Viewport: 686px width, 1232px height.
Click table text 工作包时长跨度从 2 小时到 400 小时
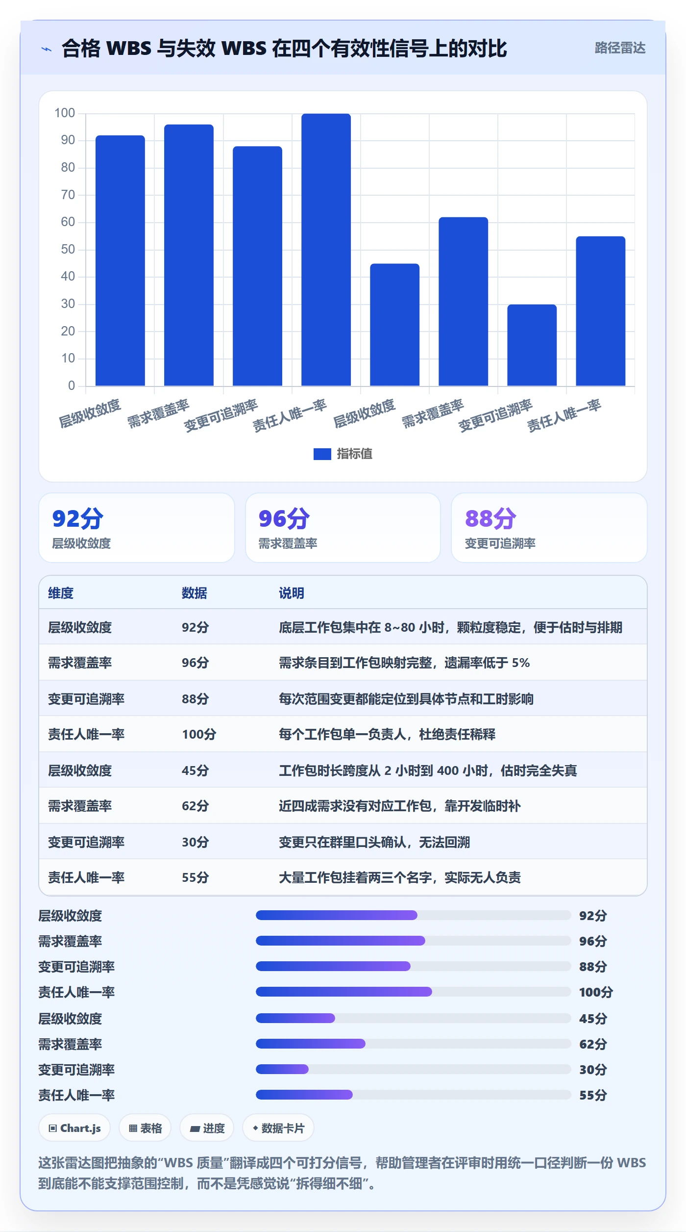point(383,770)
